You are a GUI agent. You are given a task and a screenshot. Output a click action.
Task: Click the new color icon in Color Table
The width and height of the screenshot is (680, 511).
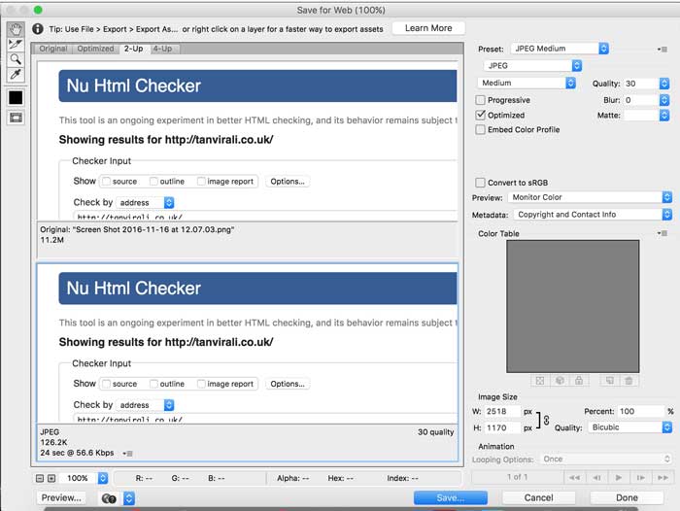click(x=609, y=381)
